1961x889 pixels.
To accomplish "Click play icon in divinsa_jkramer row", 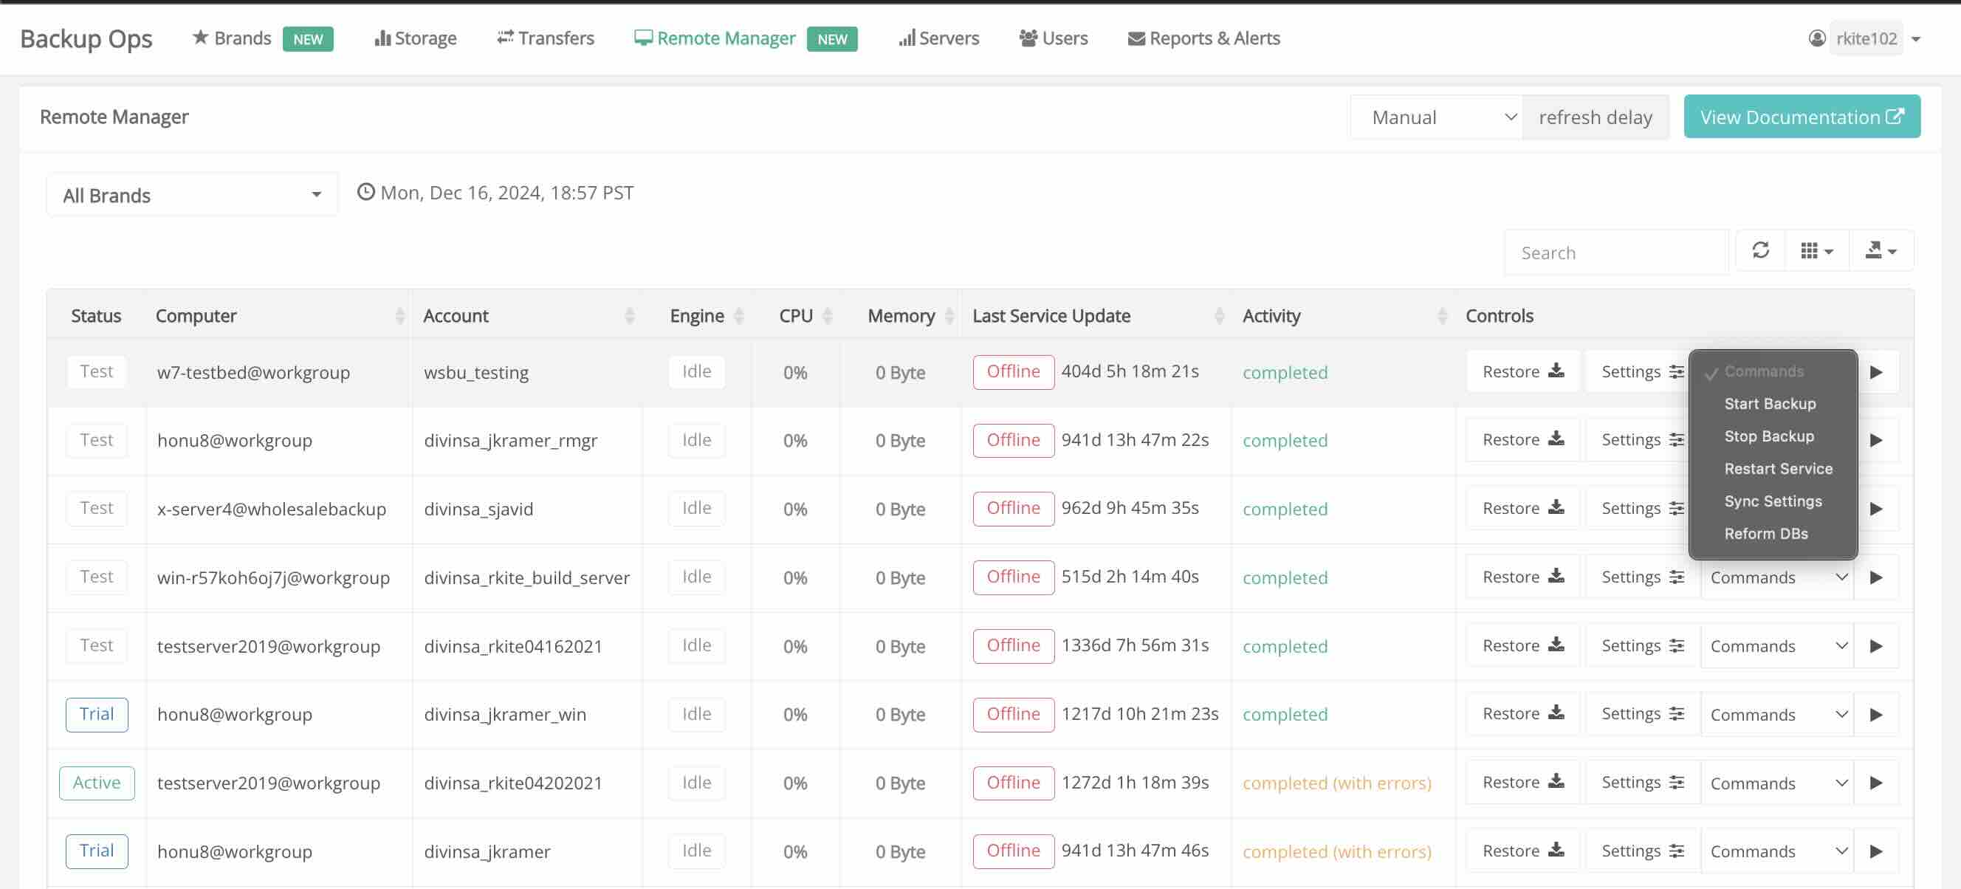I will (x=1876, y=851).
